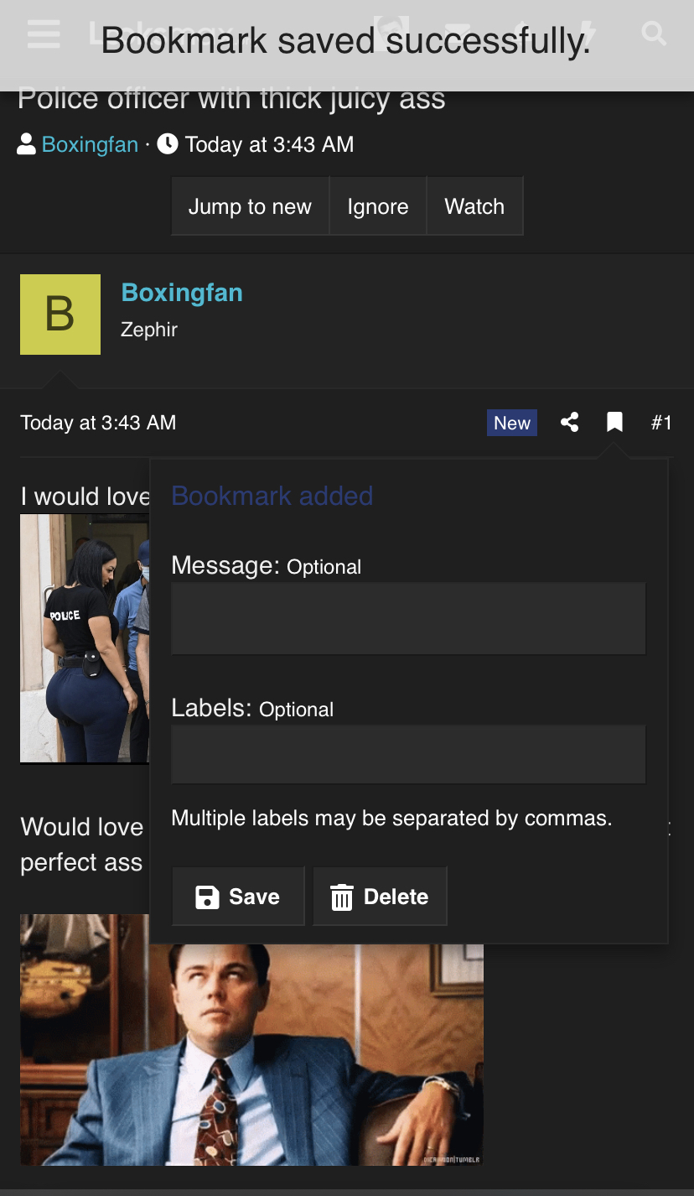Open Boxingfan author link under title
The image size is (694, 1196).
(90, 144)
